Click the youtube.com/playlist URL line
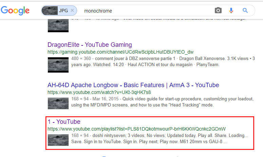 [x=136, y=129]
